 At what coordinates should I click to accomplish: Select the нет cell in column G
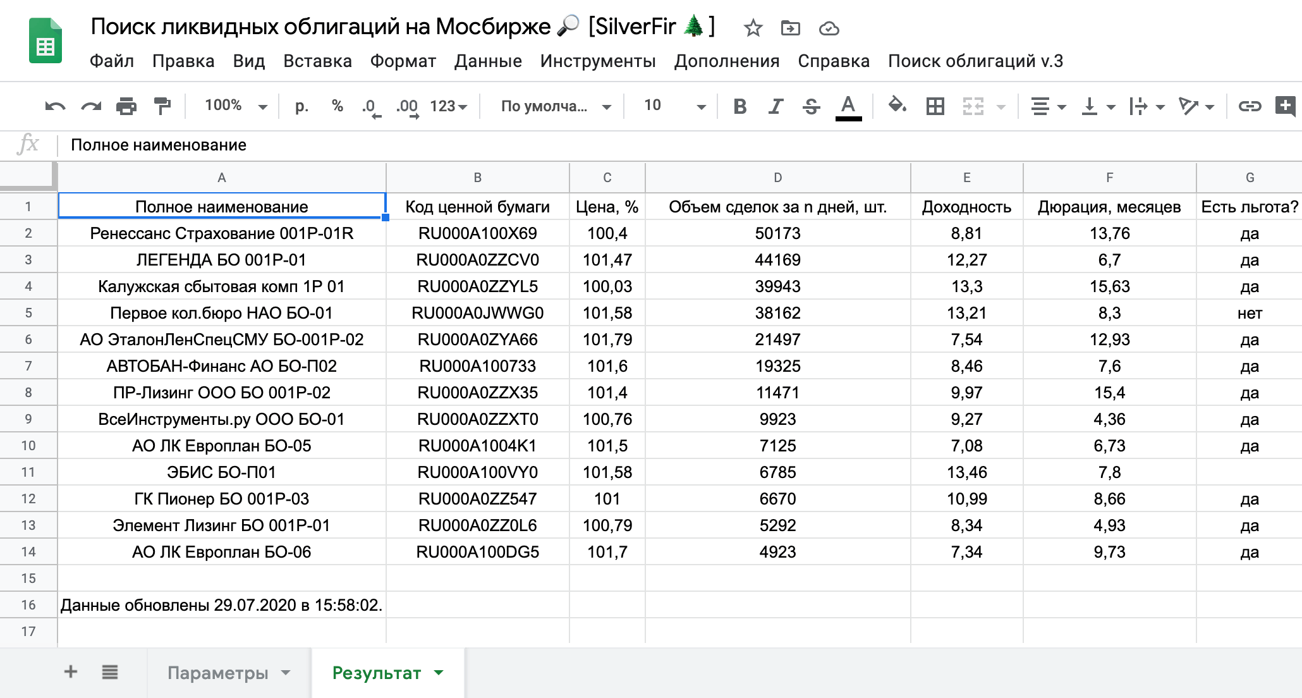1250,313
